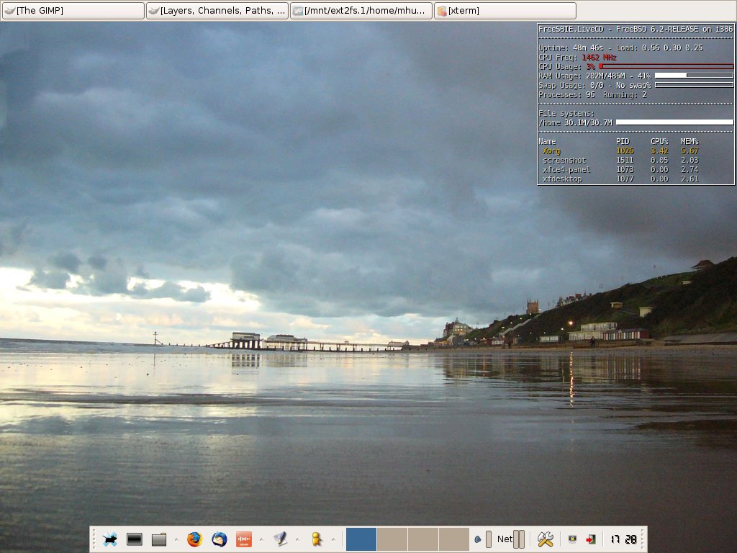Open the orange audio player launcher
This screenshot has height=553, width=737.
click(x=243, y=539)
